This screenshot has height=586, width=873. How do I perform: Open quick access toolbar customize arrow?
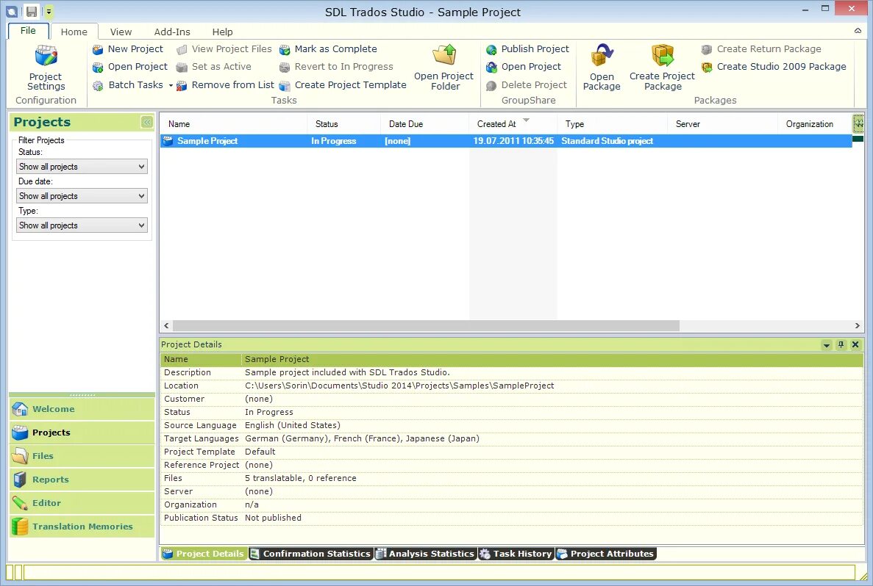pyautogui.click(x=49, y=11)
